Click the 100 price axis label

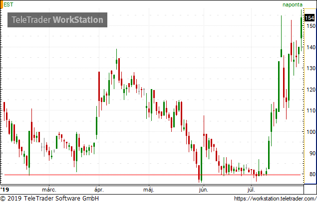(x=311, y=132)
